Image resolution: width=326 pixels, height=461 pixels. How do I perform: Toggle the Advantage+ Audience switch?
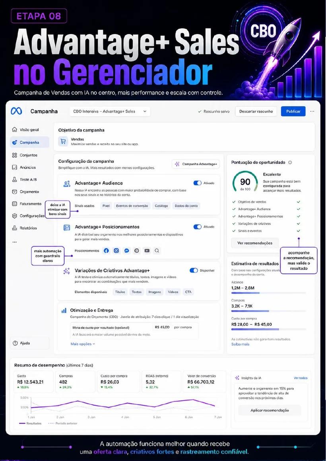pyautogui.click(x=197, y=183)
